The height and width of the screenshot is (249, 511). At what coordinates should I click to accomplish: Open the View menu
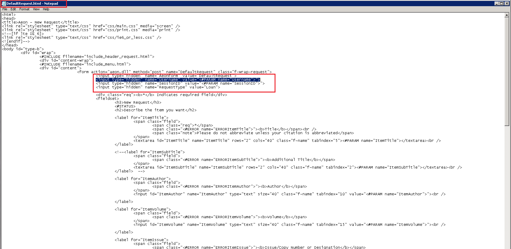36,9
